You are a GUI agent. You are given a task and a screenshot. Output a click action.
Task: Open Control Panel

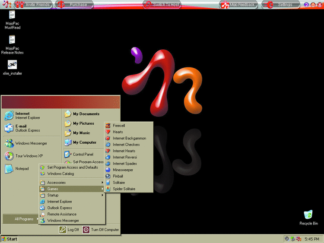pyautogui.click(x=83, y=155)
